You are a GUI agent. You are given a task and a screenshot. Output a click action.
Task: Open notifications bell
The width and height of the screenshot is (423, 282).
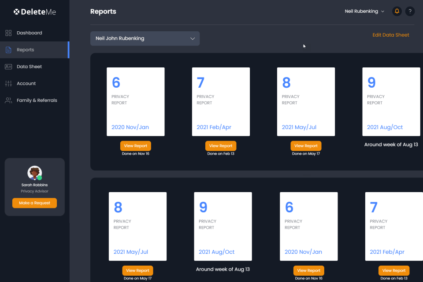[397, 11]
